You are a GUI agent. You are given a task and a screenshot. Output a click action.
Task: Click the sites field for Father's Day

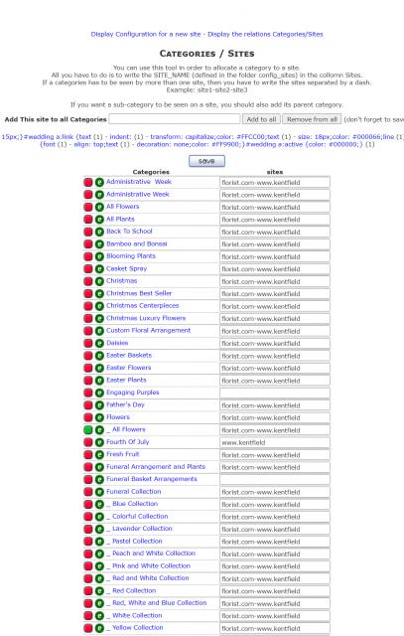[x=275, y=405]
